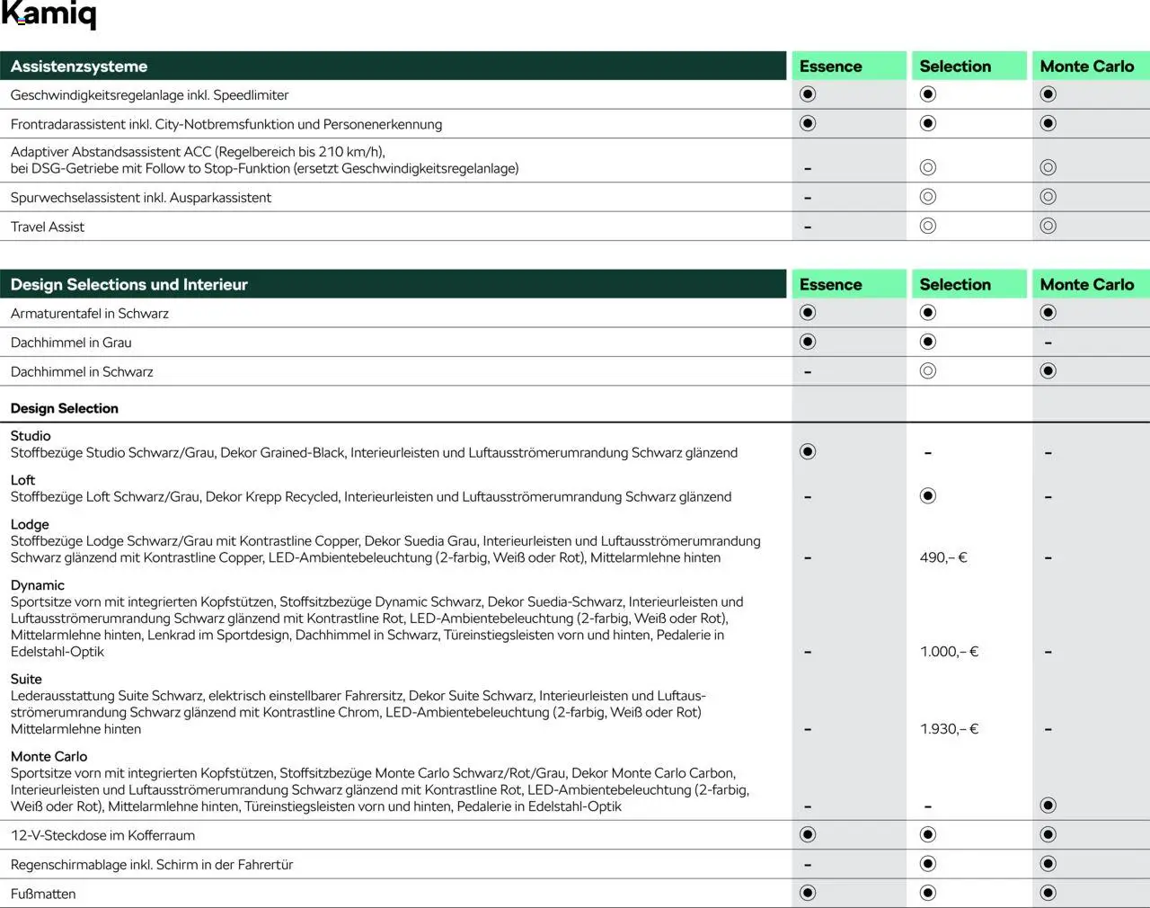This screenshot has width=1150, height=908.
Task: Click the Kamiq title at top
Action: pos(49,15)
